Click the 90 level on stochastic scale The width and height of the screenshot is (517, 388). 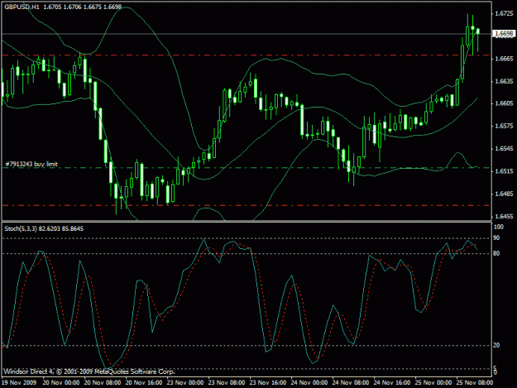coord(496,238)
